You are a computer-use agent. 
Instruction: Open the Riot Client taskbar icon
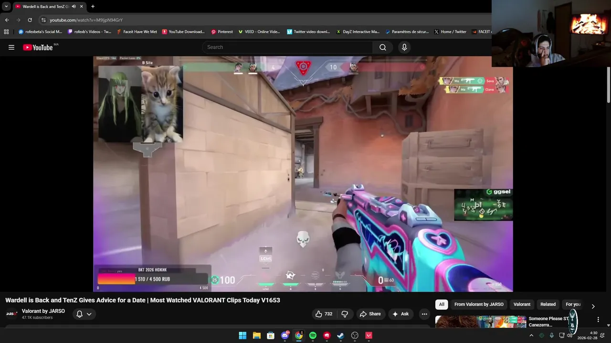[x=327, y=335]
